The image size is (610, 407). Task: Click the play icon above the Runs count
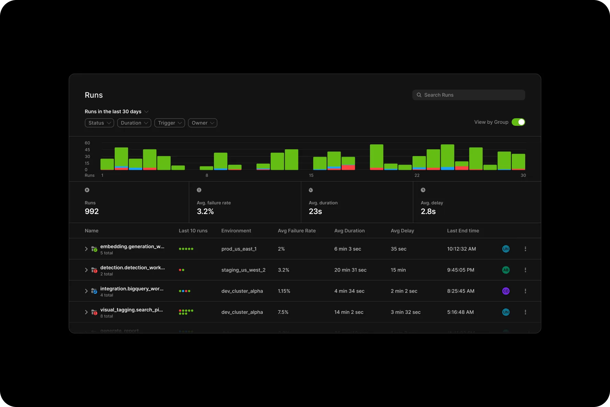coord(87,190)
